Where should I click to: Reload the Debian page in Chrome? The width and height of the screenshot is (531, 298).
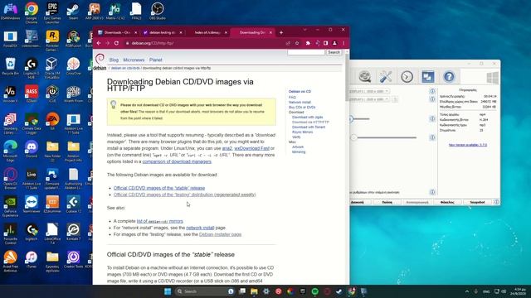(116, 43)
